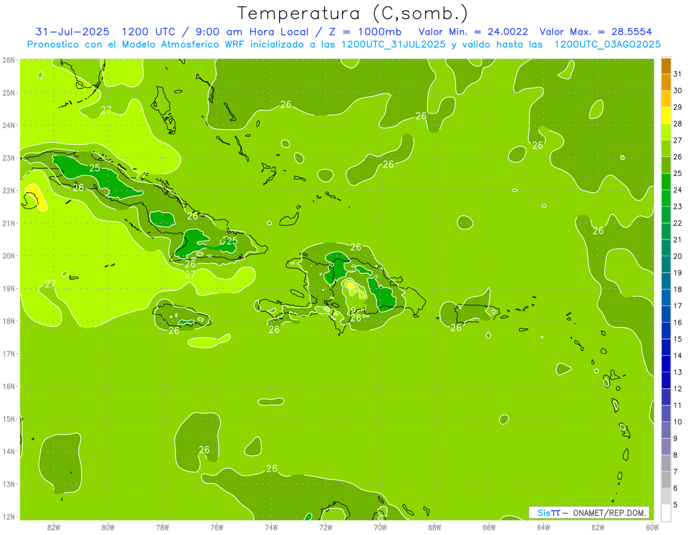Click contour label 27 at map's west edge near 19N
Image resolution: width=693 pixels, height=535 pixels.
click(50, 284)
